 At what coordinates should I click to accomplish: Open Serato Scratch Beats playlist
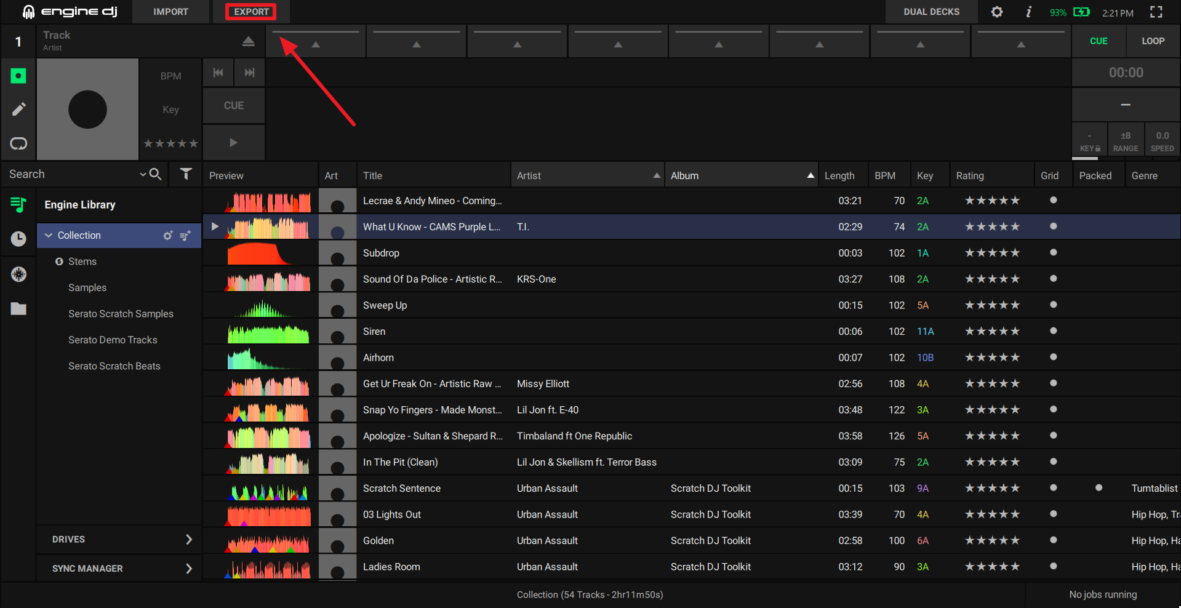point(114,366)
